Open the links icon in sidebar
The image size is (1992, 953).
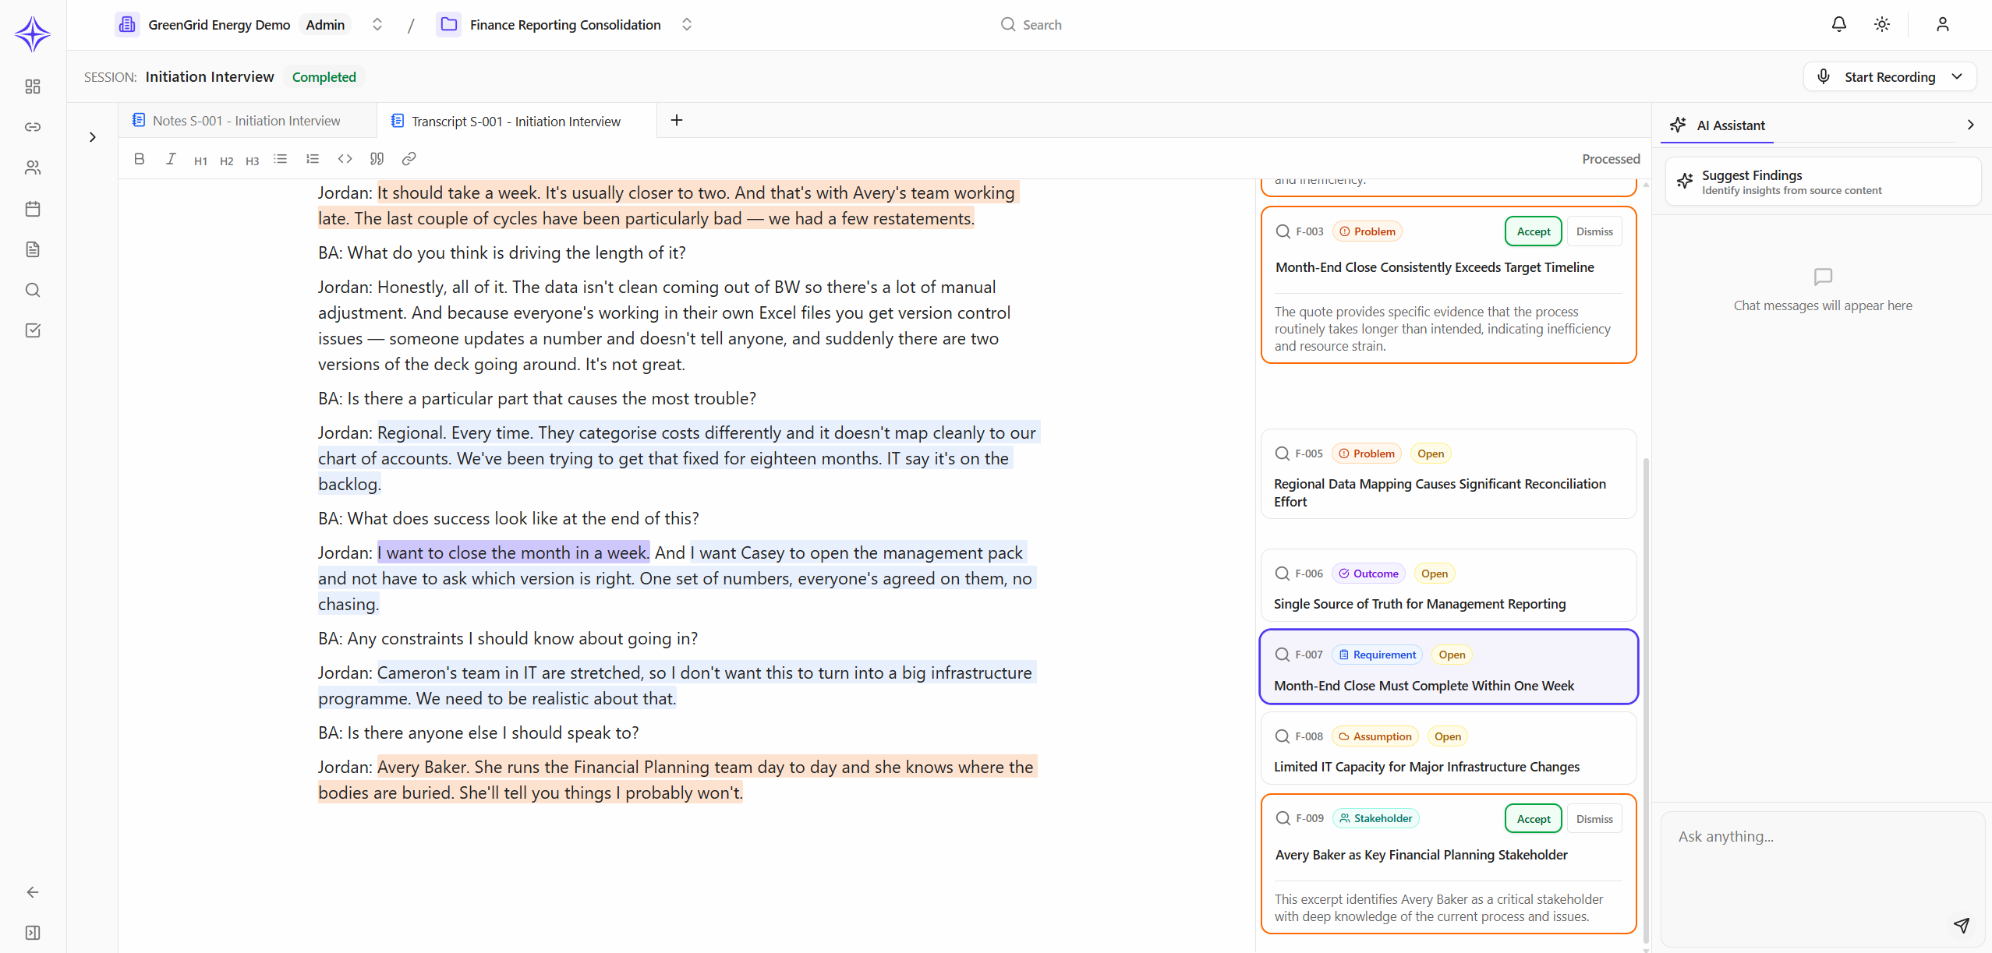[33, 127]
